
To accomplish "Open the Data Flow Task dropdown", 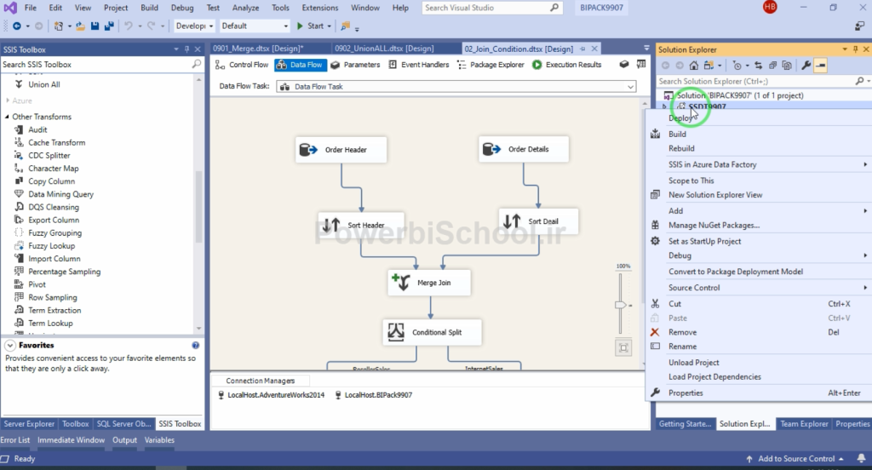I will pyautogui.click(x=630, y=86).
